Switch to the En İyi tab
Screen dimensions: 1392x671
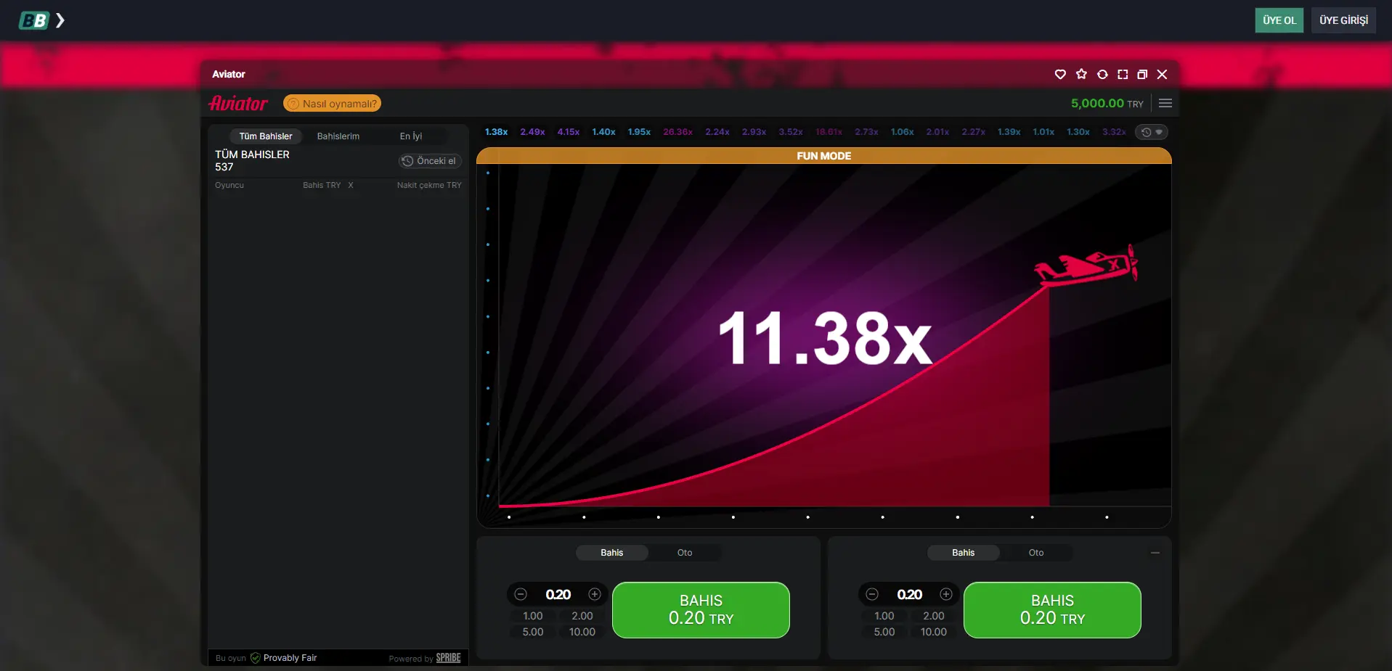(411, 136)
